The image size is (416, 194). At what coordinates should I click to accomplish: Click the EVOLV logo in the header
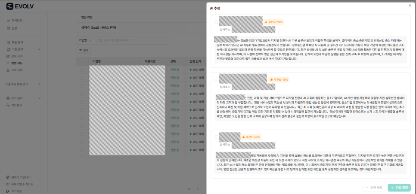[20, 6]
